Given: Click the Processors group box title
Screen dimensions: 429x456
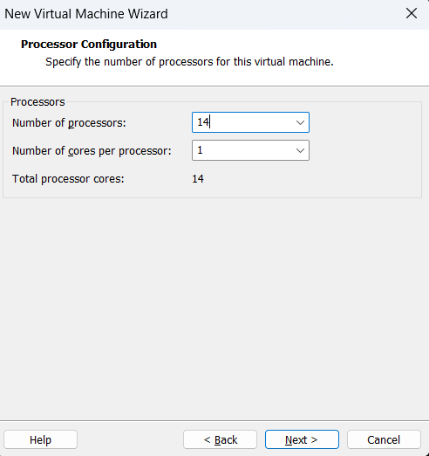Looking at the screenshot, I should point(37,102).
